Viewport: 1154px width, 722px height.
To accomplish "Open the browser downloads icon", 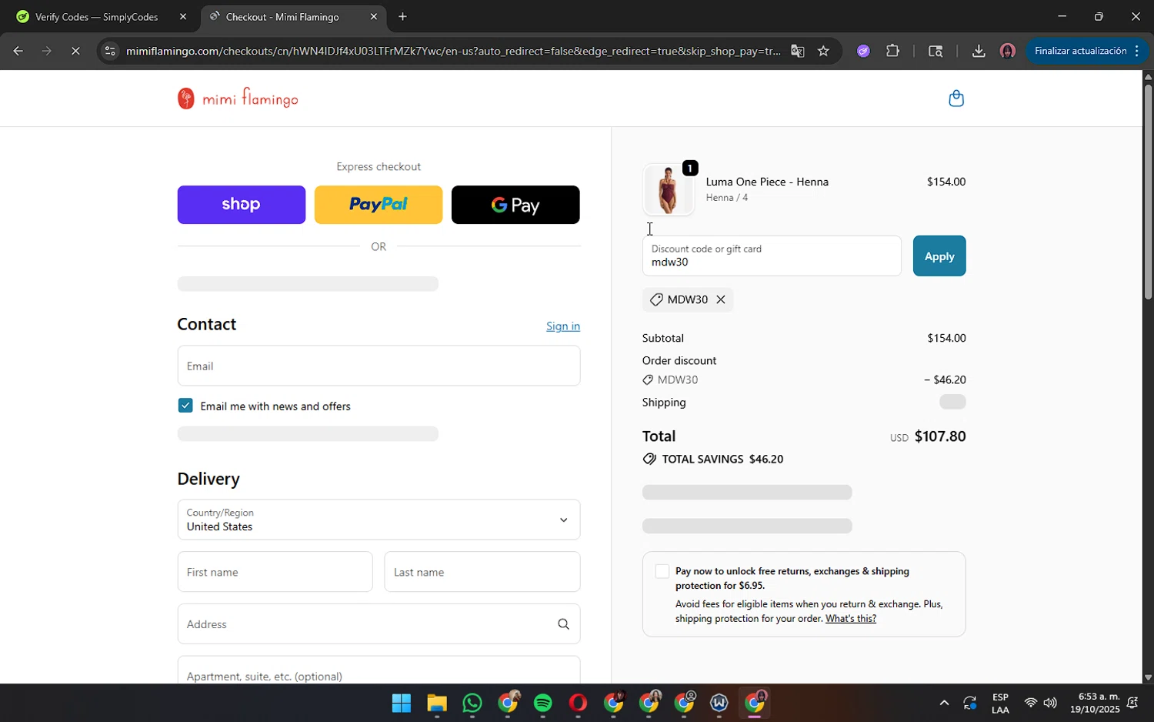I will click(x=979, y=51).
